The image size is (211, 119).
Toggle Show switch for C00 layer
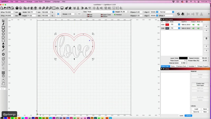click(198, 28)
